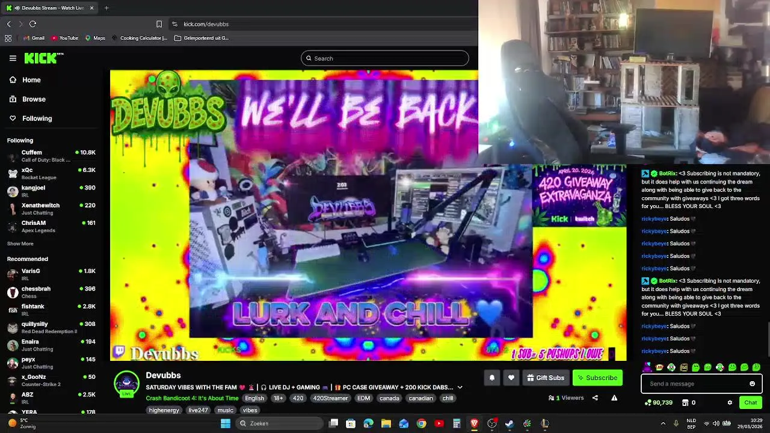Open the Maps bookmark
Screen dimensions: 770x433
pos(95,38)
